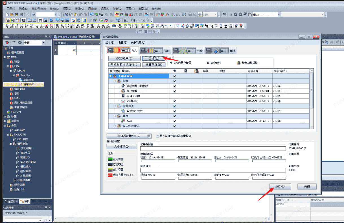Click the Save floppy disk icon
Viewport: 344px width, 223px height.
coord(17,14)
